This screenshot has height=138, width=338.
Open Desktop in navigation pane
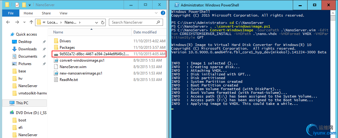tap(25, 42)
